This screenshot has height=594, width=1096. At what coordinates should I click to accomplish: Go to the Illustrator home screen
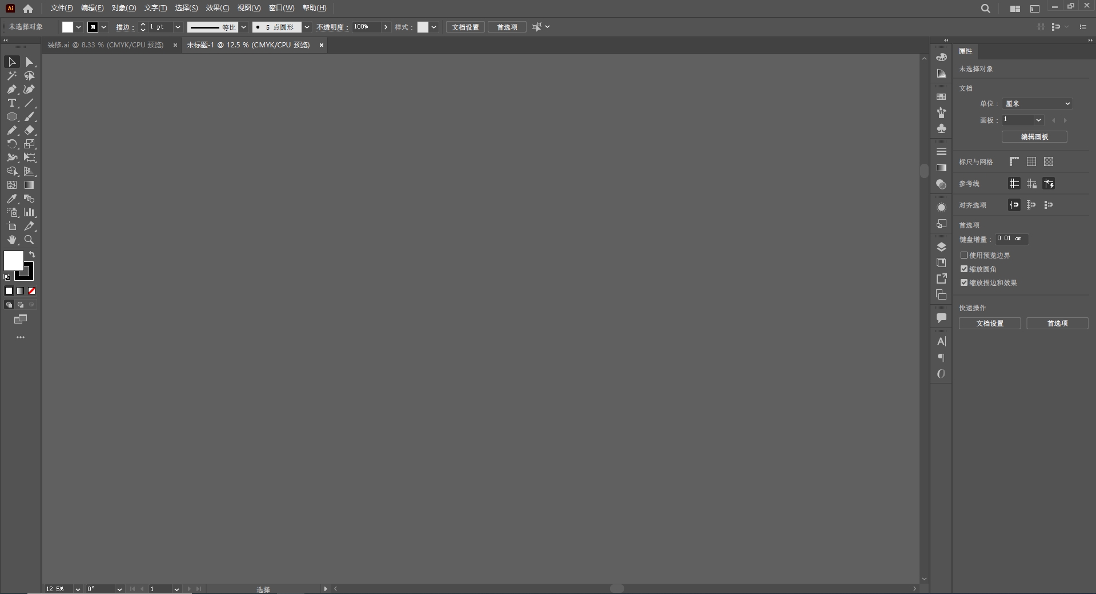click(x=28, y=9)
